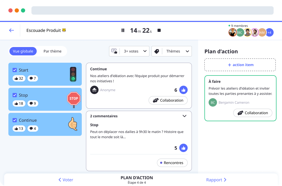Switch to the Par thème view
Screen dimensions: 282x186
click(x=52, y=51)
